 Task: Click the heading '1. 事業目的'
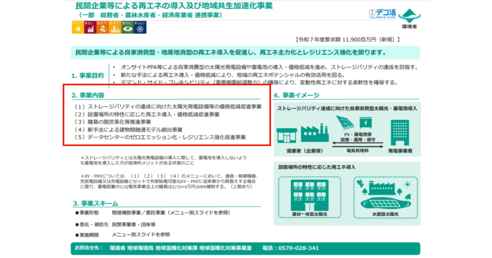coord(87,75)
